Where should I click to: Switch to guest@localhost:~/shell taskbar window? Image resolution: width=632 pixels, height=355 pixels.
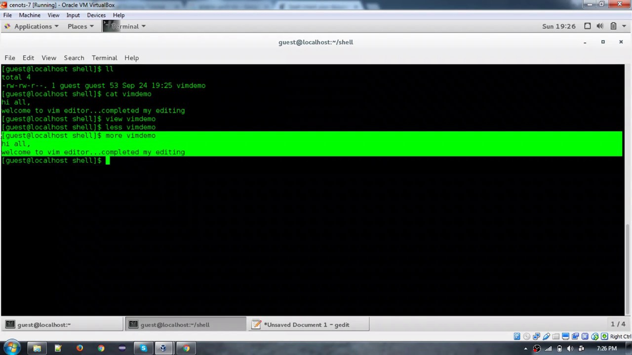[185, 324]
